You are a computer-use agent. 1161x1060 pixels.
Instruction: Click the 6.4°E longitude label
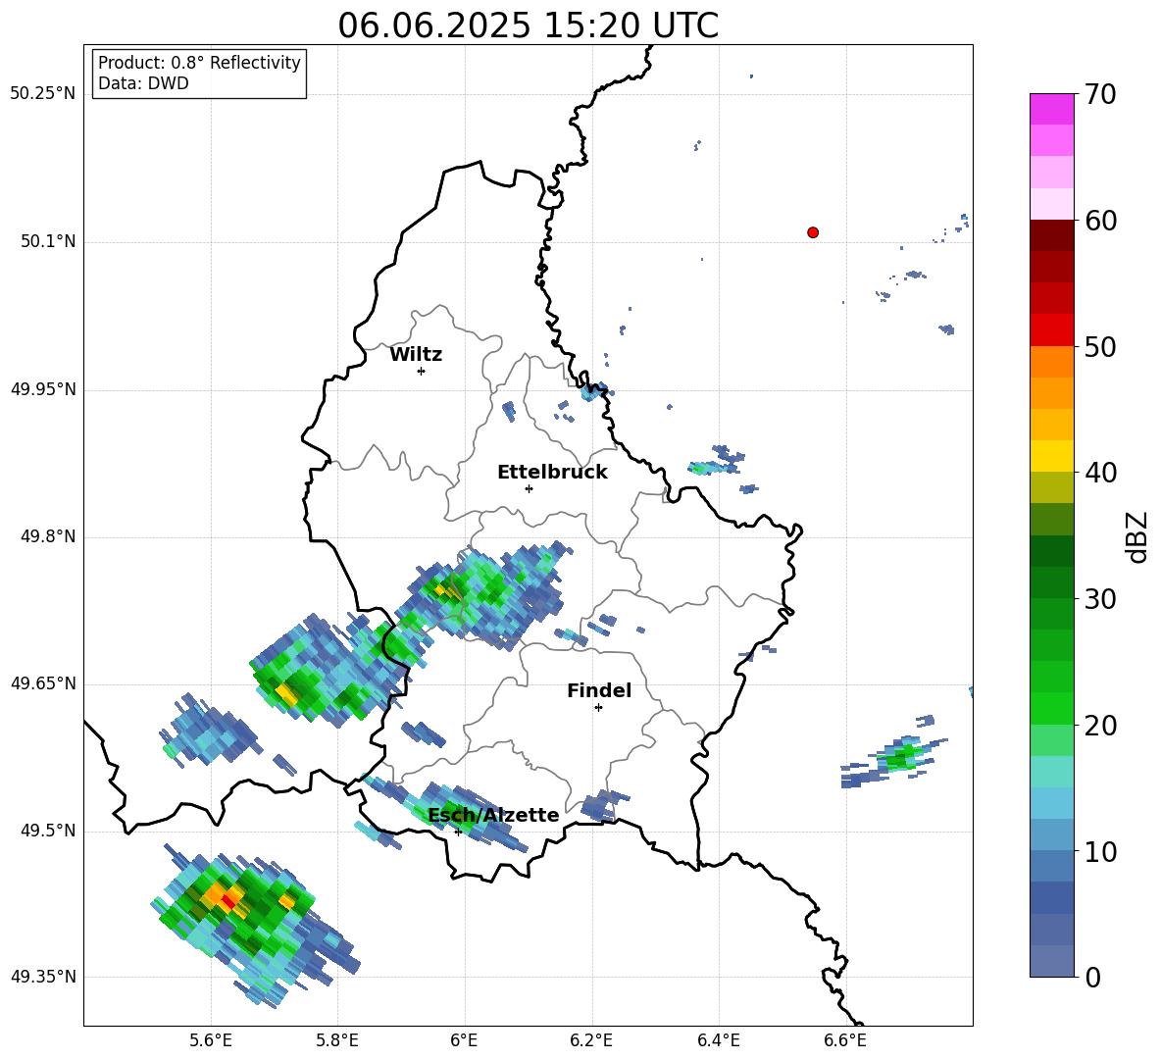pyautogui.click(x=718, y=1040)
